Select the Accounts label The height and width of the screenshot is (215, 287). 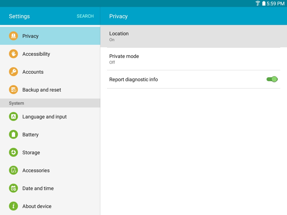[x=33, y=72]
